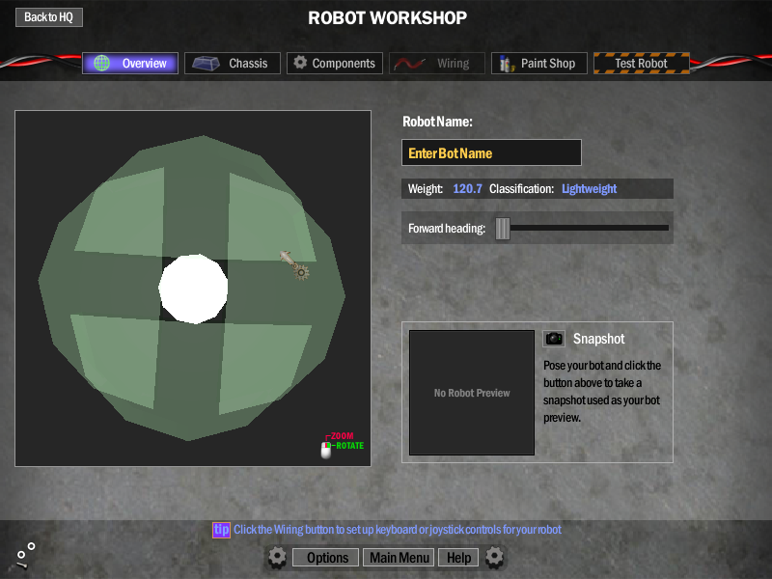772x579 pixels.
Task: Open the Wiring tab
Action: click(x=437, y=63)
